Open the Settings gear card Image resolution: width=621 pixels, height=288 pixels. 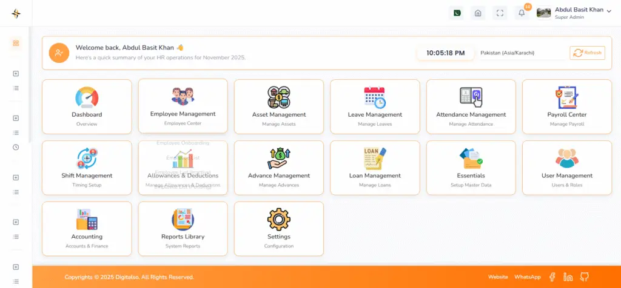pos(279,228)
